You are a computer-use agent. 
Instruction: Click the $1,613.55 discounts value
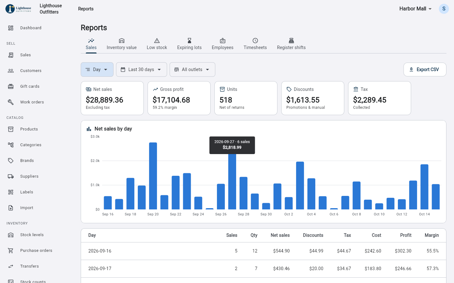(x=303, y=100)
